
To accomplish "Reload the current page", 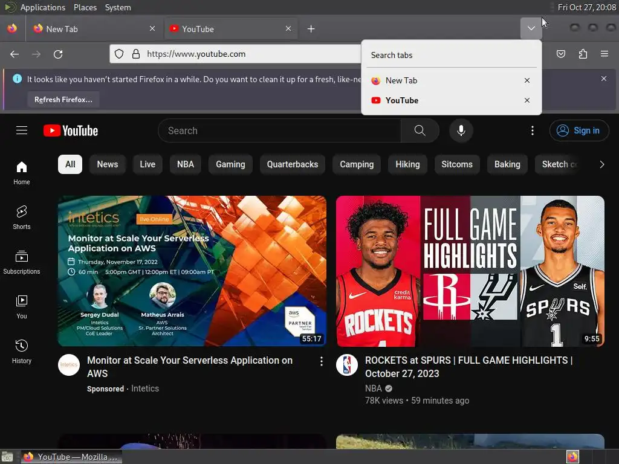I will point(58,54).
